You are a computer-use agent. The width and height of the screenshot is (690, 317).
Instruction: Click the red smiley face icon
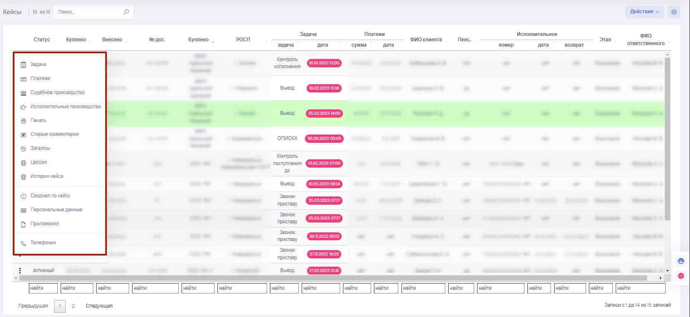tap(681, 275)
